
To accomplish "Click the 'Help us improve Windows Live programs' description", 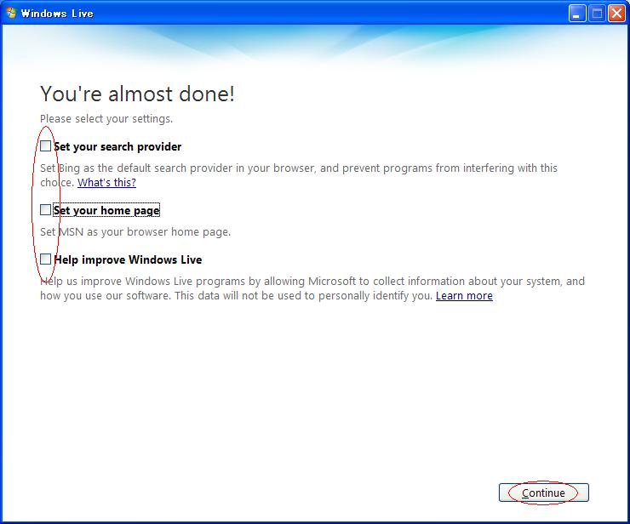I will pyautogui.click(x=312, y=288).
